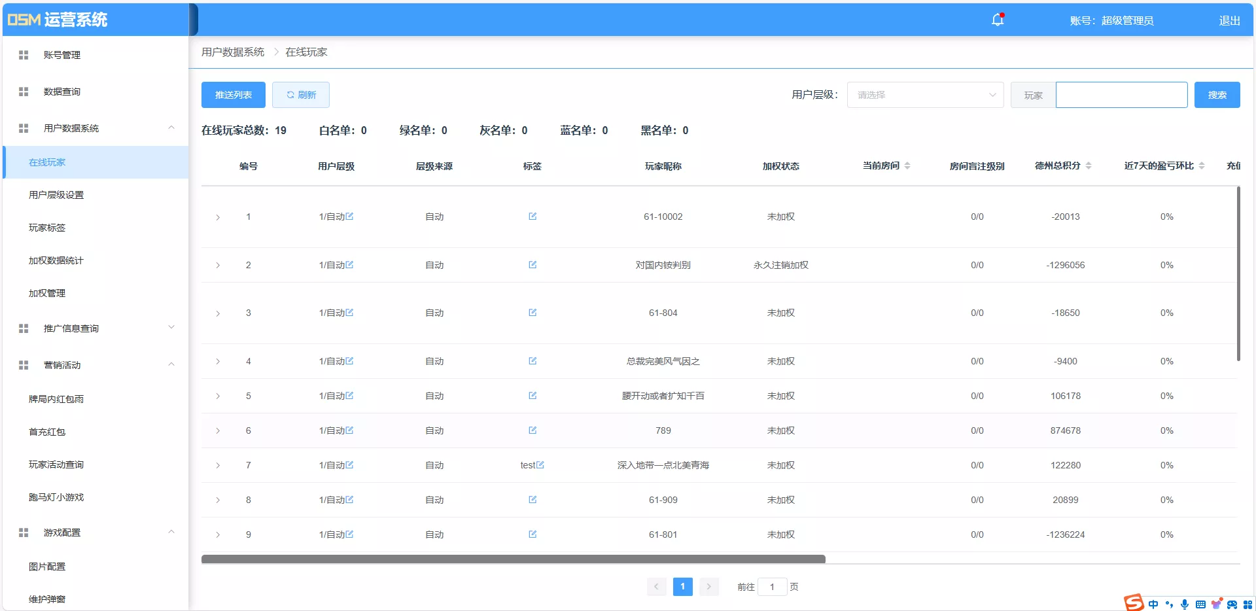Image resolution: width=1256 pixels, height=611 pixels.
Task: Open the notification bell at the top bar
Action: 997,20
